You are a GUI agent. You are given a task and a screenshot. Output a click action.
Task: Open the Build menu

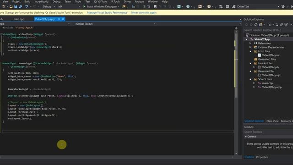pyautogui.click(x=27, y=1)
